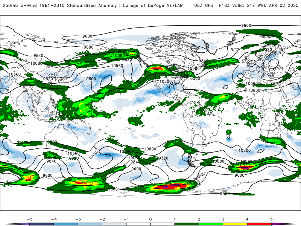The image size is (301, 226).
Task: Click the "-5" colorbar tick label
Action: pos(29,219)
